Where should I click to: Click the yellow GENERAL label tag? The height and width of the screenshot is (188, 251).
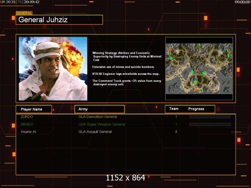(24, 13)
